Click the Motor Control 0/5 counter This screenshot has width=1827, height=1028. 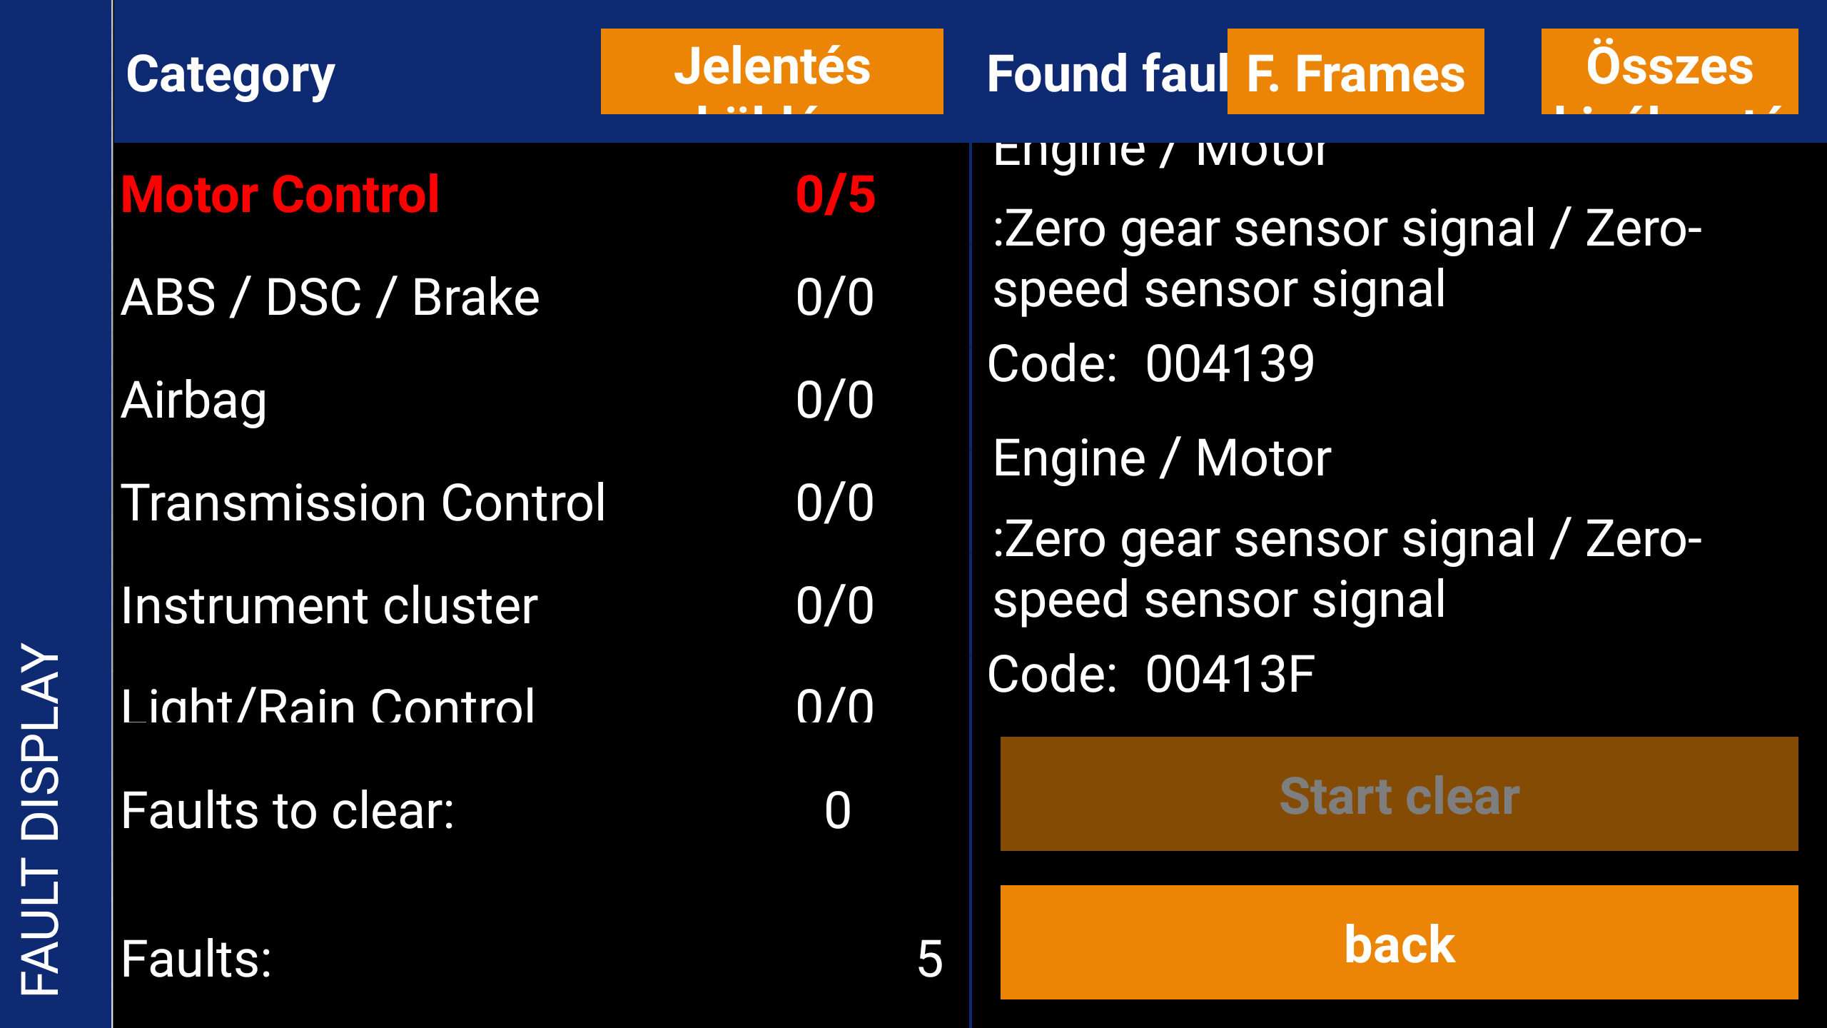coord(835,194)
